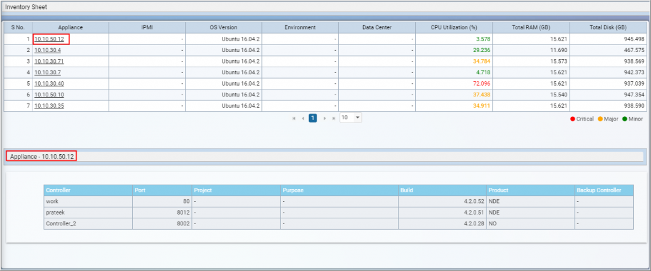Open appliance 10.10.30.71 link

click(49, 62)
